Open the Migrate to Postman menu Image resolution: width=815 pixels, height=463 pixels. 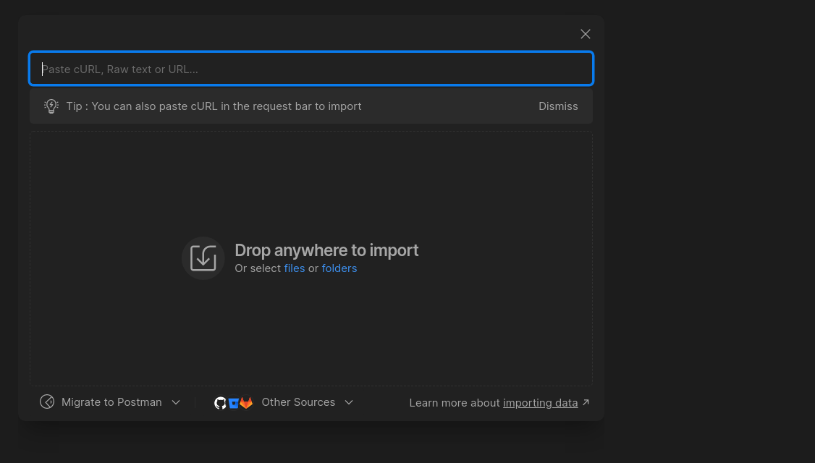[111, 402]
